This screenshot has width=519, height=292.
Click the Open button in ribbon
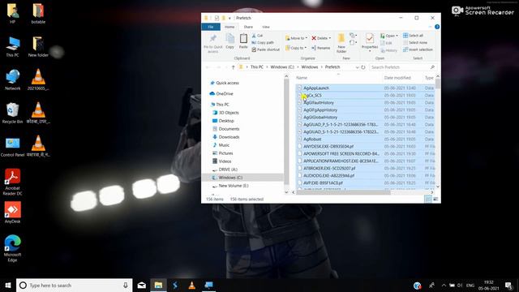coord(389,36)
